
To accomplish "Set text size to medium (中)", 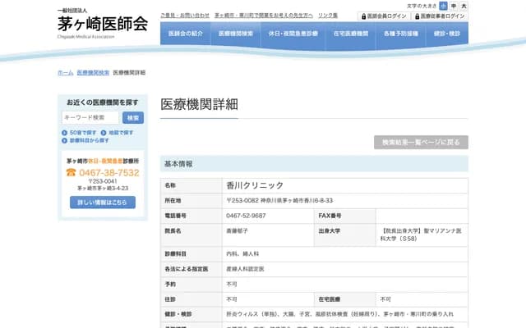I will coord(453,6).
